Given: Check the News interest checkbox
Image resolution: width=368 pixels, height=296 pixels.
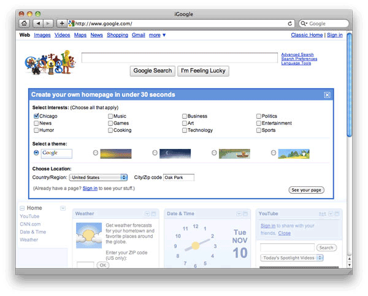Looking at the screenshot, I should pyautogui.click(x=36, y=123).
